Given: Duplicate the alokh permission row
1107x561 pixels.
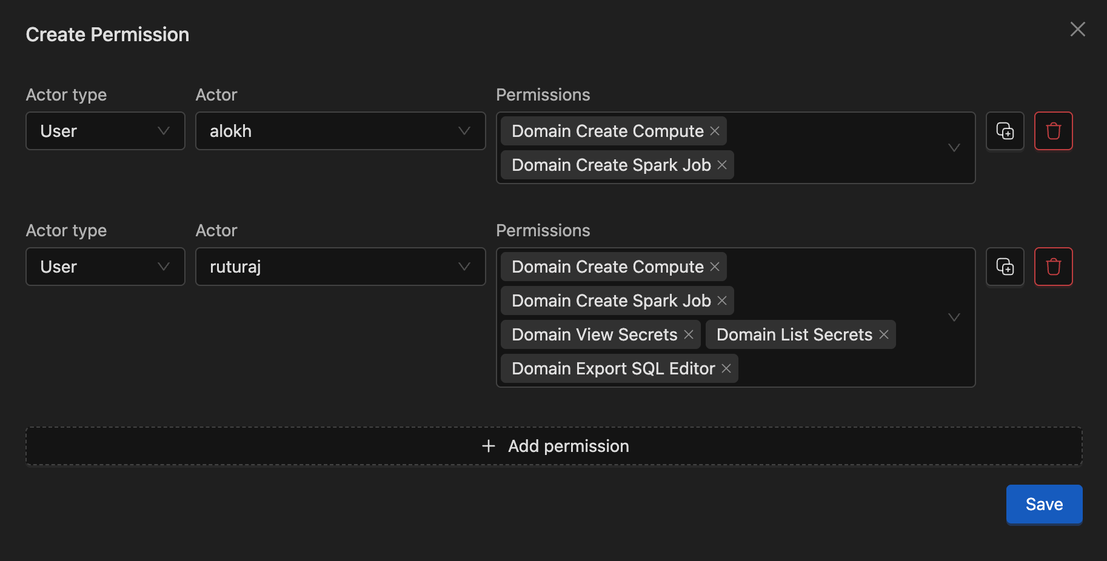Looking at the screenshot, I should 1005,131.
